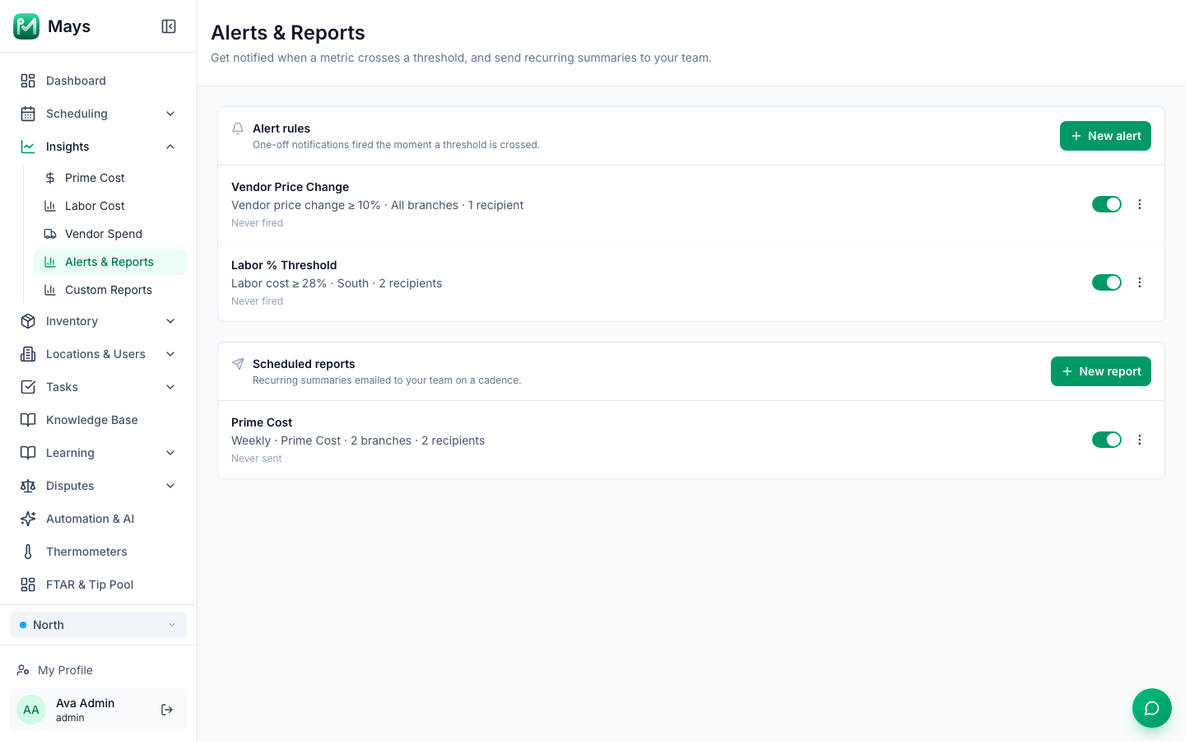The image size is (1185, 741).
Task: Open FTAR & Tip Pool page
Action: [98, 585]
